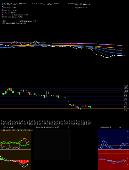Click the 106.76 price axis label

click(126, 89)
